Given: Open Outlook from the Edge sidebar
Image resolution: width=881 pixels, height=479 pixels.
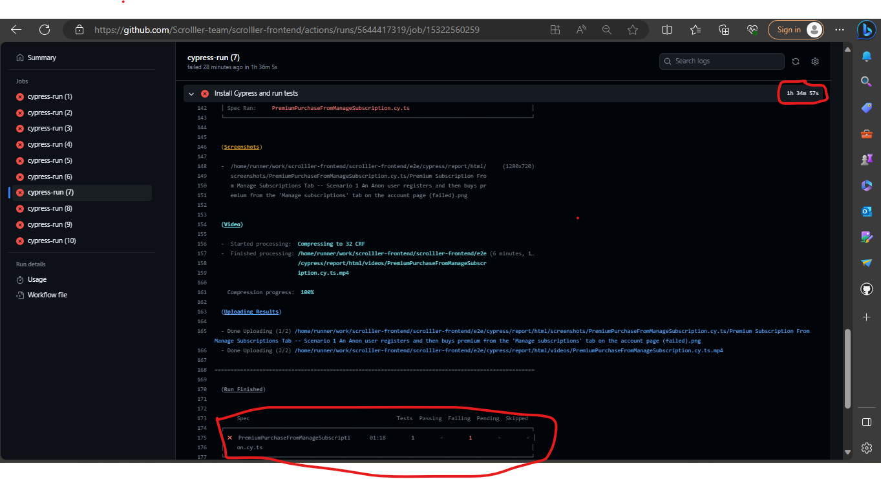Looking at the screenshot, I should pos(866,211).
